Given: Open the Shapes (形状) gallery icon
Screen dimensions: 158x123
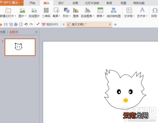Looking at the screenshot, I should 67,10.
